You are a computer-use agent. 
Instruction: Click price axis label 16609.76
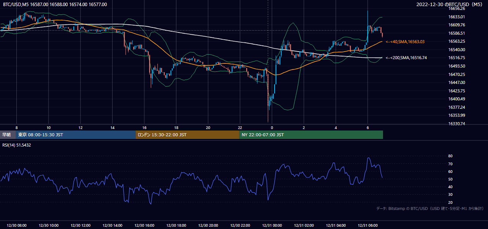click(x=456, y=25)
